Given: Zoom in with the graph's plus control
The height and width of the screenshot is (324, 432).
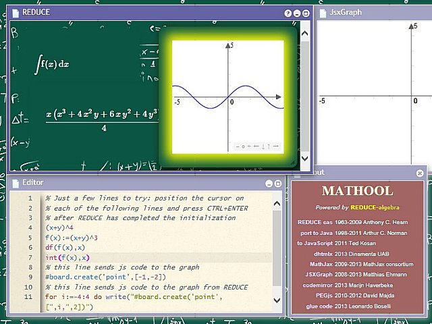Looking at the screenshot, I should (x=249, y=146).
